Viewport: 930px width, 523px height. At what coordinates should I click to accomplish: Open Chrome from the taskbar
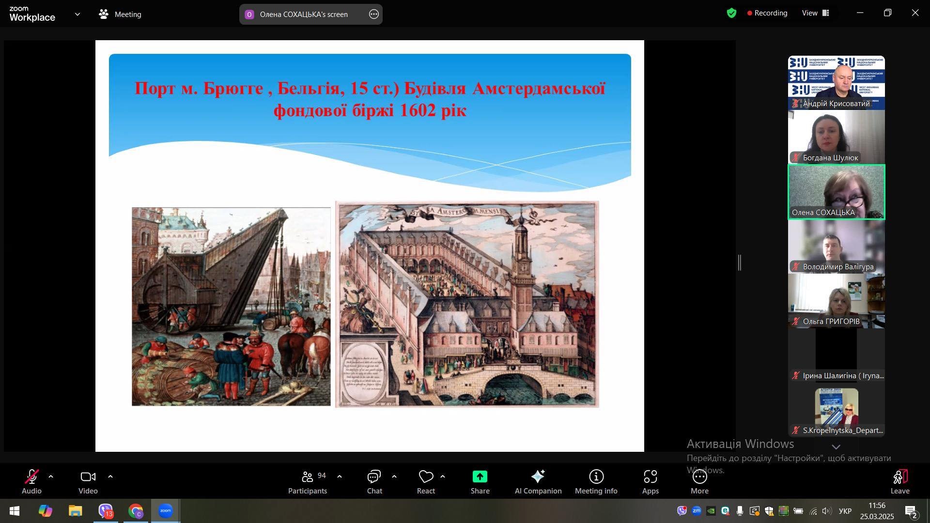point(136,511)
